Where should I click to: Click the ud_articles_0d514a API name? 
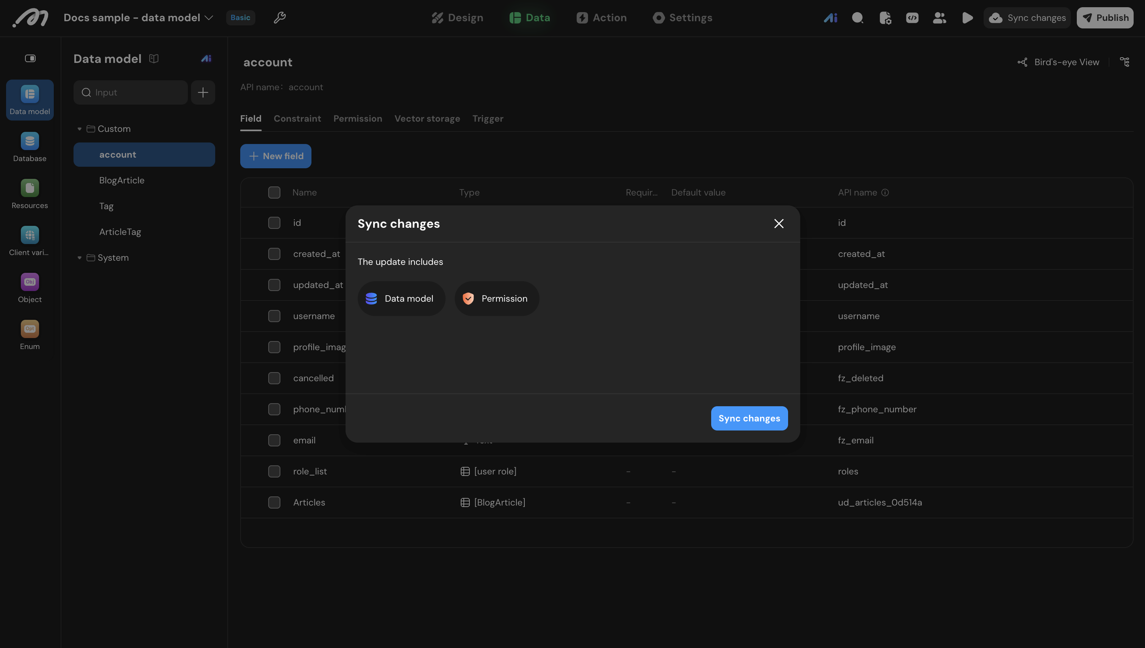click(880, 502)
